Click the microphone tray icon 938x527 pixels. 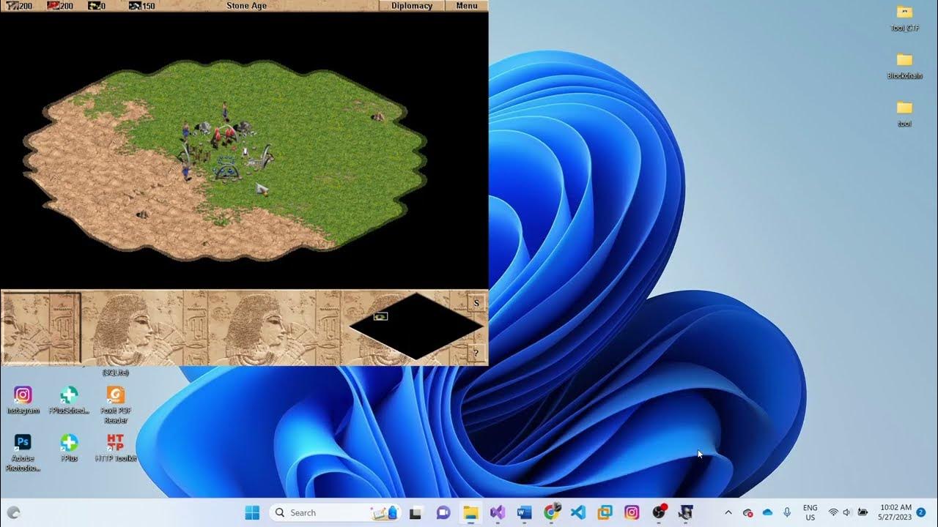[x=787, y=512]
